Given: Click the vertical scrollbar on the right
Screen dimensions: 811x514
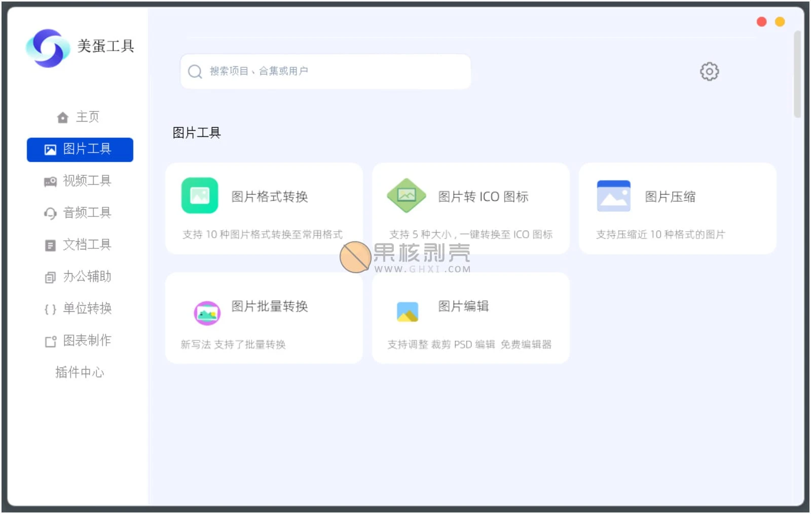Looking at the screenshot, I should pyautogui.click(x=797, y=75).
